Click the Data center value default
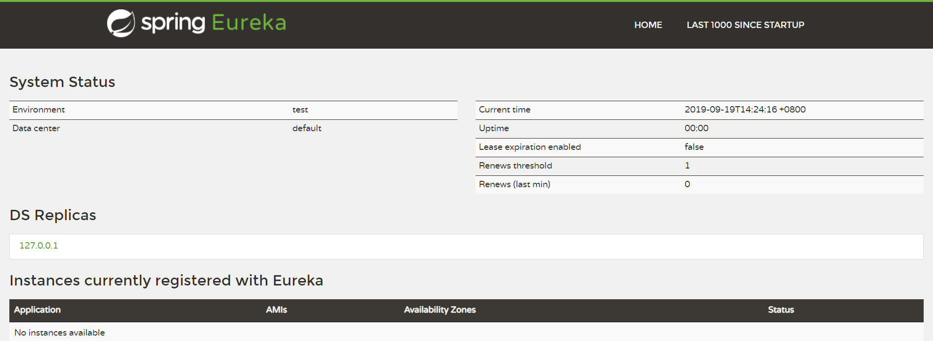Viewport: 933px width, 341px height. coord(307,129)
